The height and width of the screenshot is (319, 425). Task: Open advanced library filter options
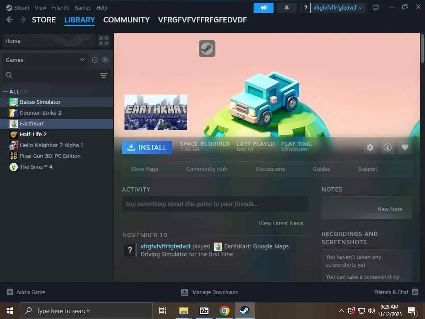(103, 76)
